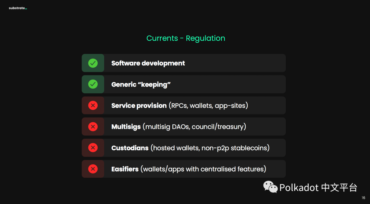
Task: Select the "Currents - Regulation" slide title
Action: click(x=186, y=38)
